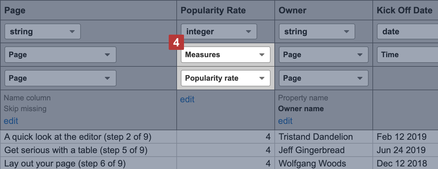Click the red step 4 marker badge
The height and width of the screenshot is (169, 438).
tap(176, 43)
